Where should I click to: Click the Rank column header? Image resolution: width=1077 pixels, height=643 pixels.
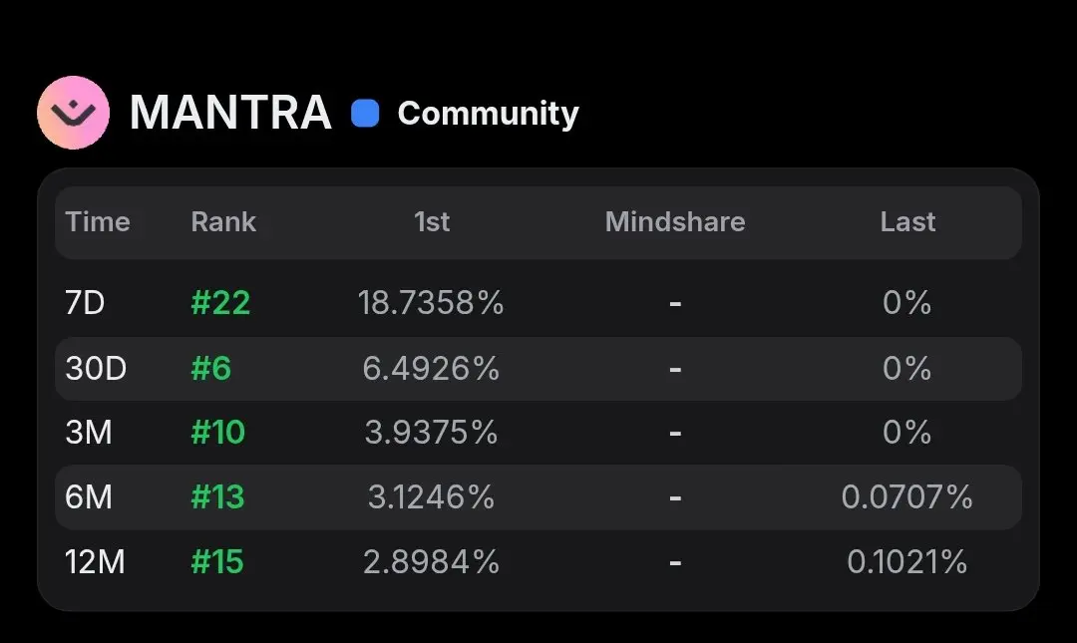[x=223, y=222]
